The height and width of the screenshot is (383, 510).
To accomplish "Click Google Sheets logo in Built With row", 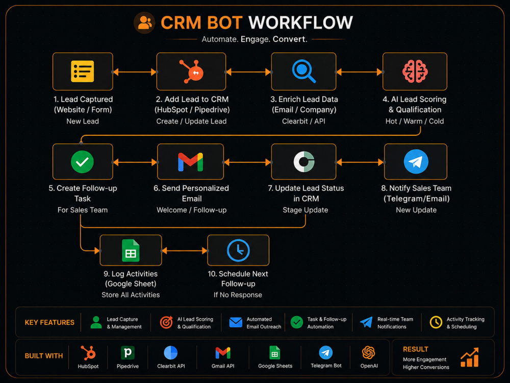I will (x=275, y=353).
